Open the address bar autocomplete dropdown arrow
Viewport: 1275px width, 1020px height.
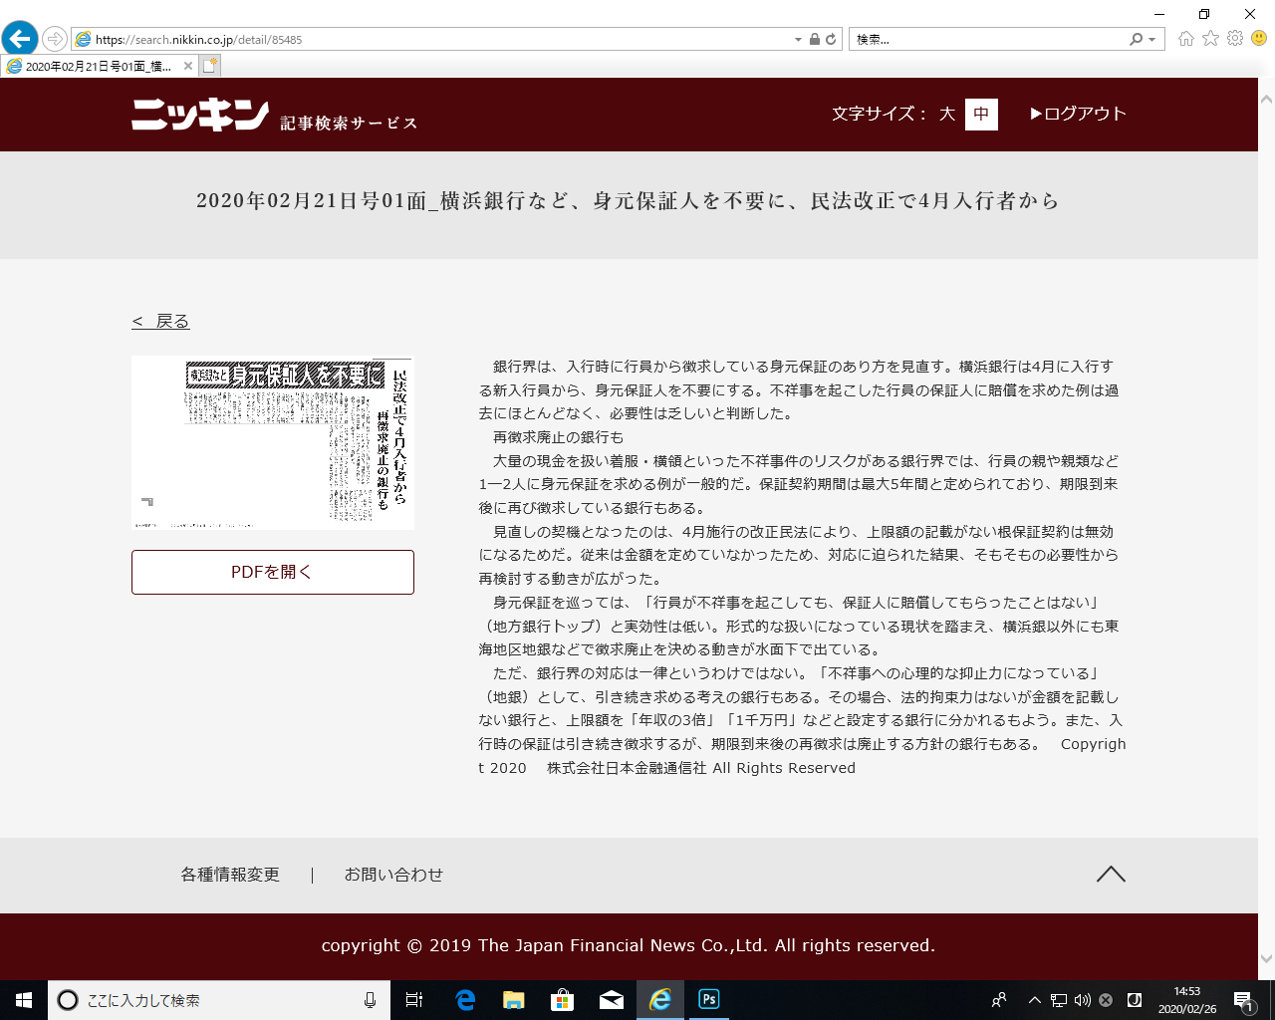798,40
